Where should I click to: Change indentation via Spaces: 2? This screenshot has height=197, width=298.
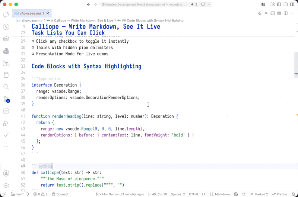[x=178, y=194]
